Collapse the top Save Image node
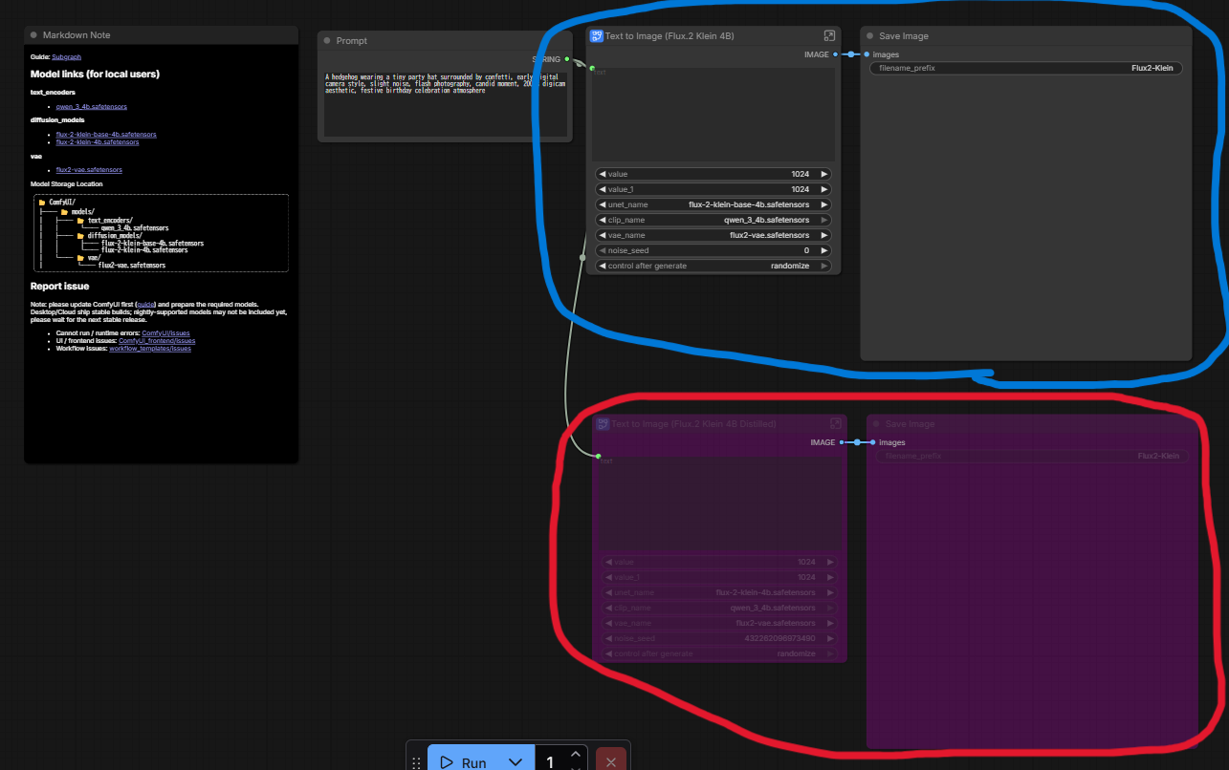 coord(869,36)
